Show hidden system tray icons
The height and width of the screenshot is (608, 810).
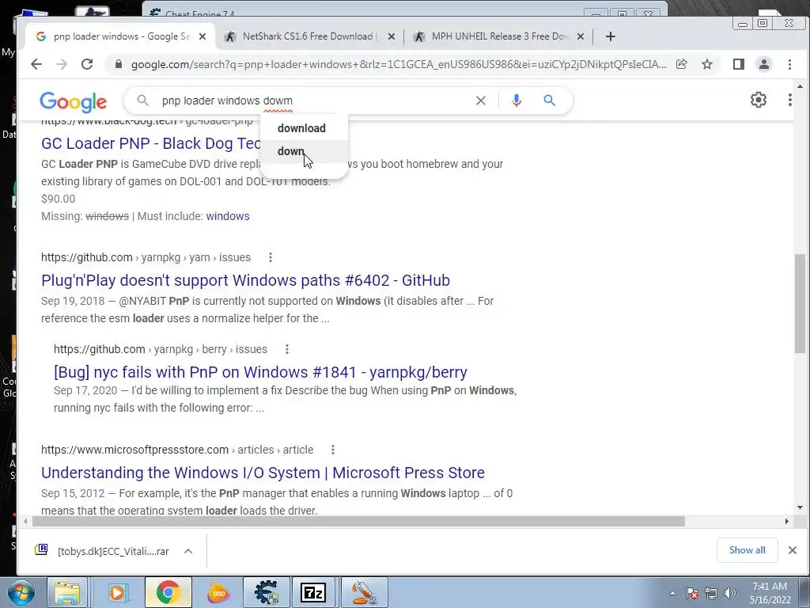pyautogui.click(x=672, y=593)
